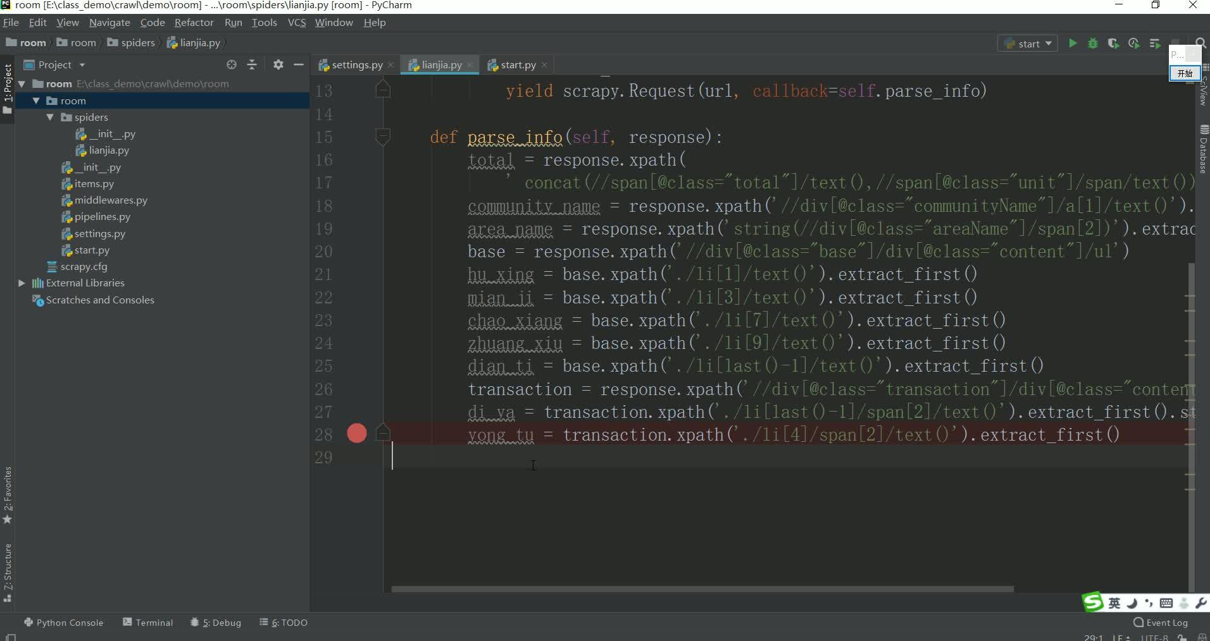Open the Navigate menu
Image resolution: width=1210 pixels, height=641 pixels.
(109, 23)
